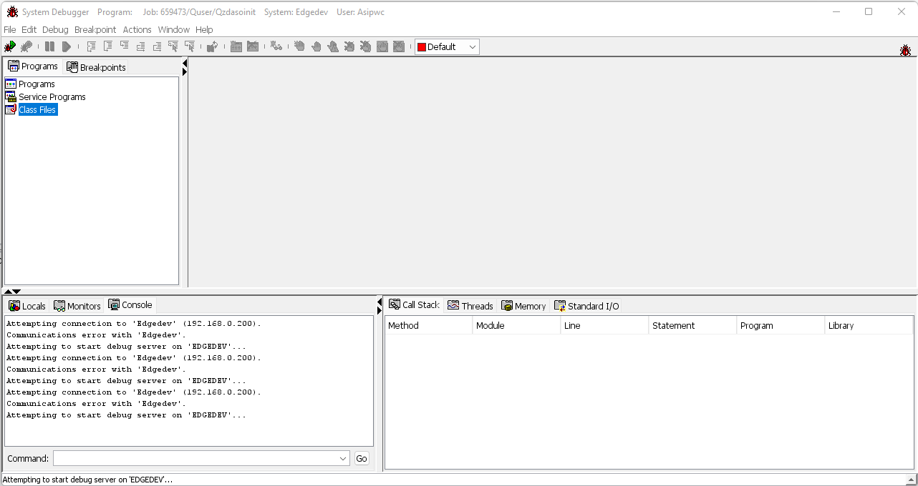Click the red bug icon at toolbar far right
The width and height of the screenshot is (918, 486).
point(905,50)
